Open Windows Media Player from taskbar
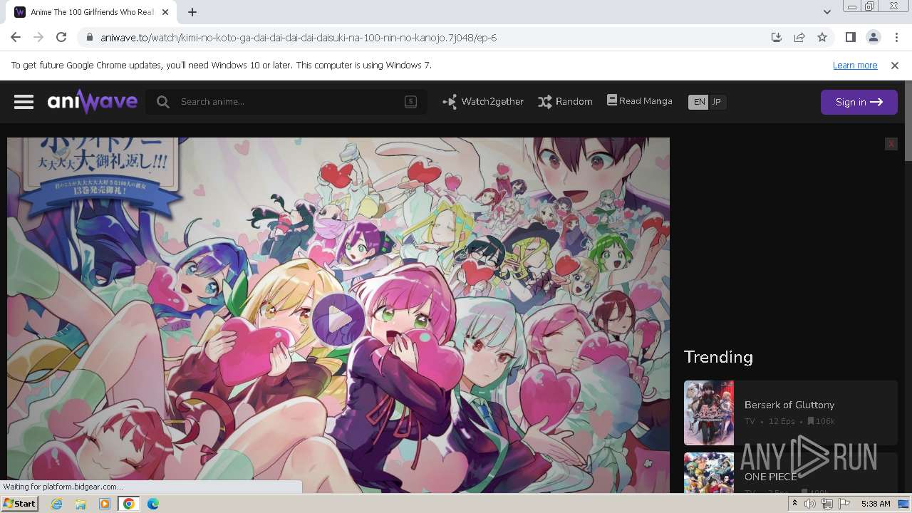 [105, 504]
